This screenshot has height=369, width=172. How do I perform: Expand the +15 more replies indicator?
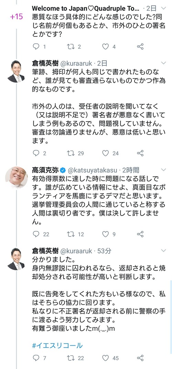tap(16, 17)
